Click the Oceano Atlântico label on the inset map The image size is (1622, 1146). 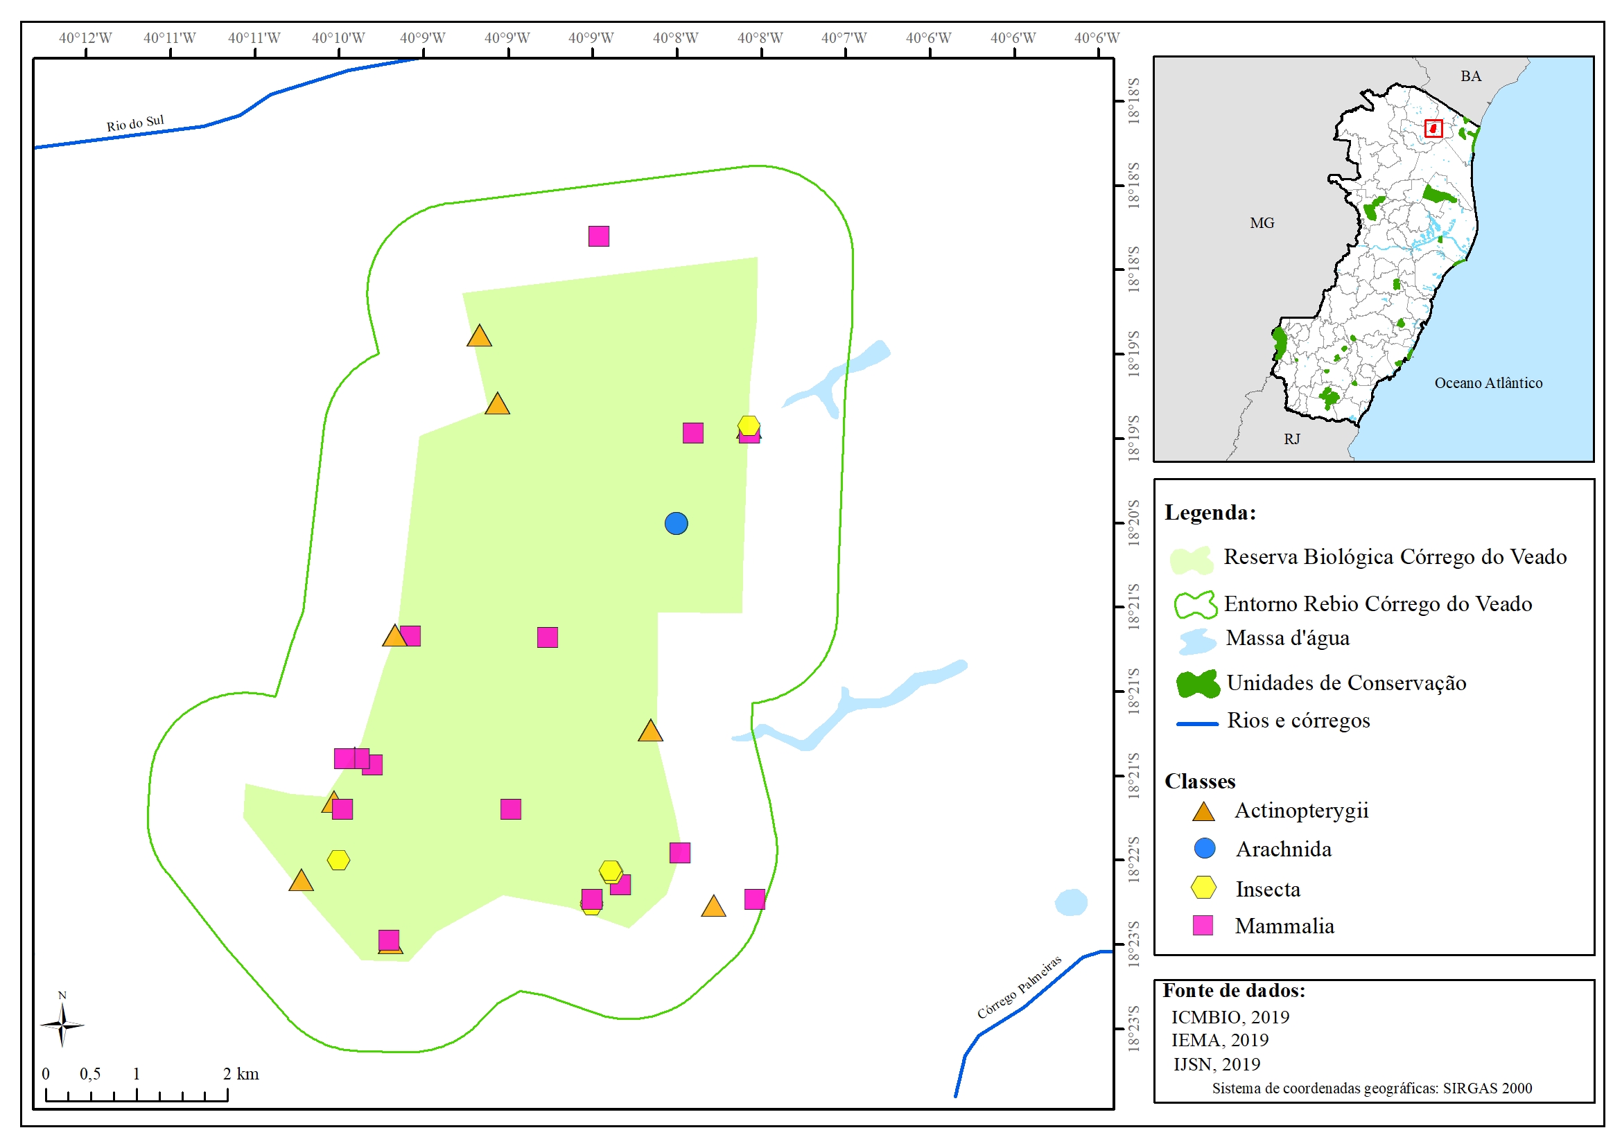(1488, 382)
